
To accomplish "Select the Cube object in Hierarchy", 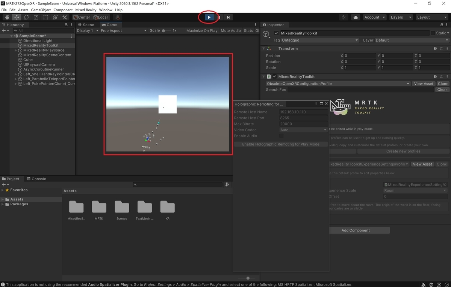I will pos(28,60).
